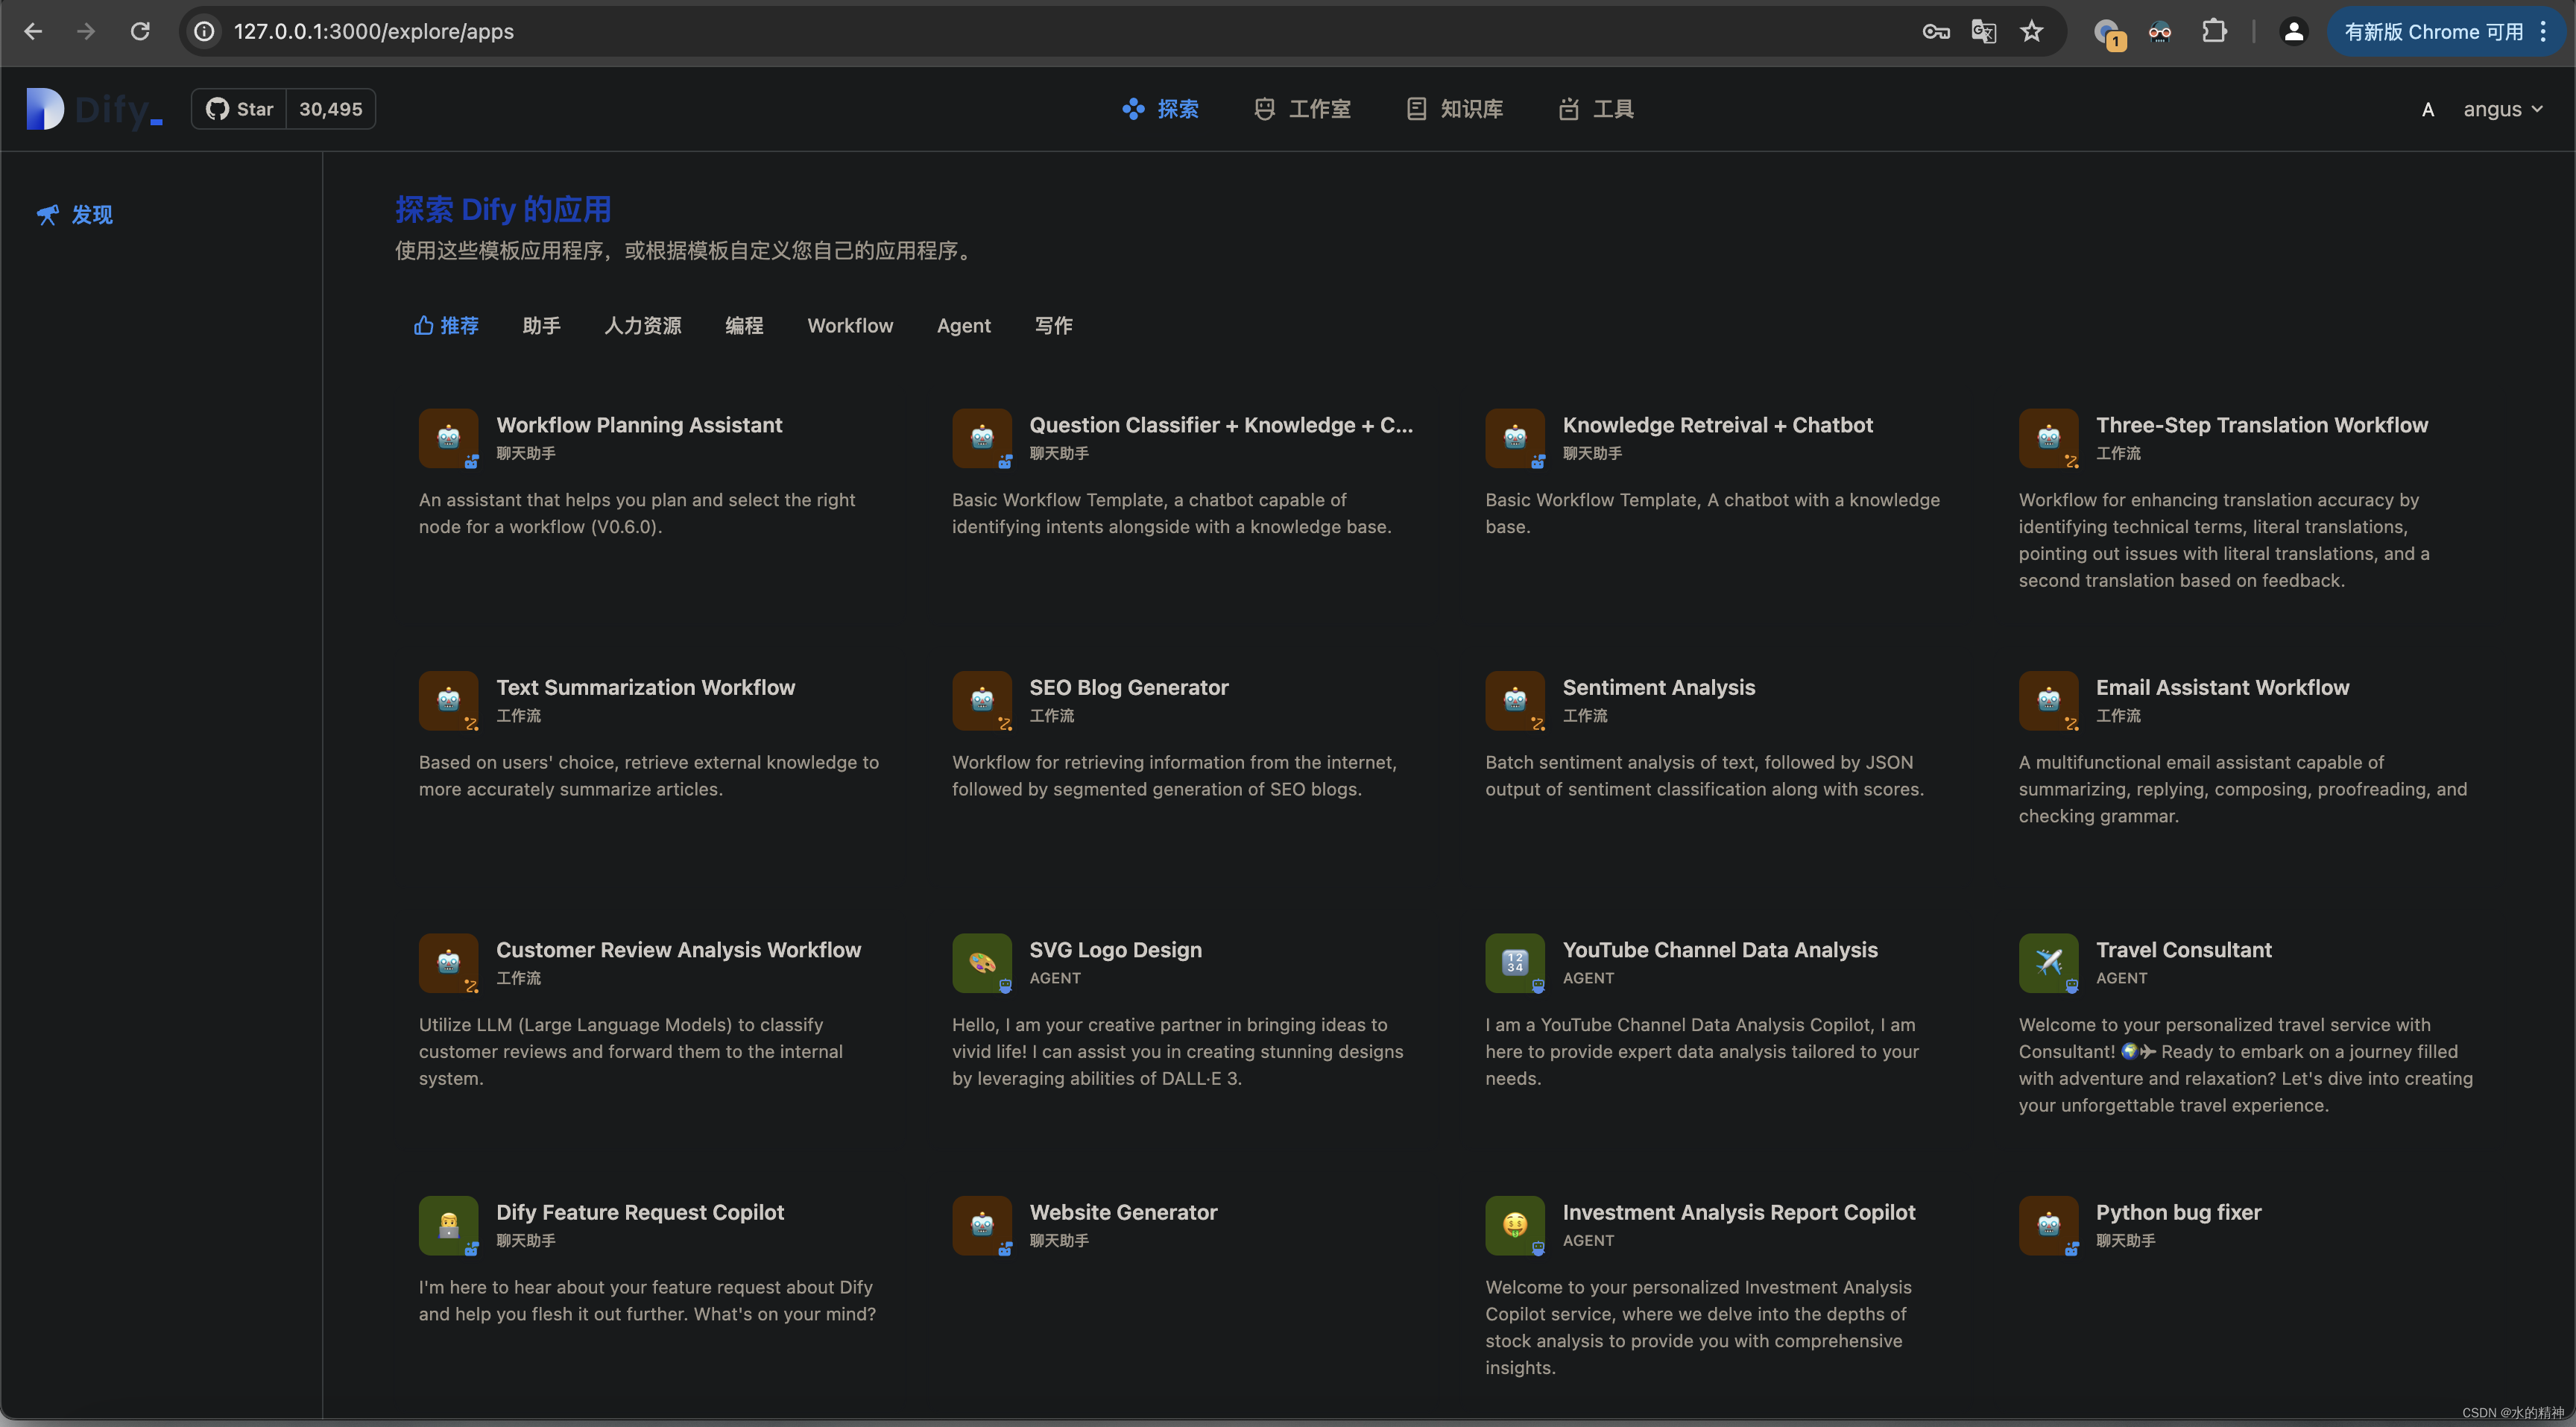The width and height of the screenshot is (2576, 1427).
Task: Click the A user avatar
Action: 2427,110
